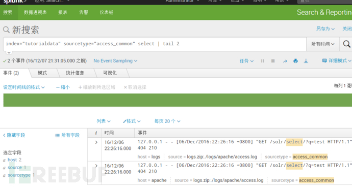
Task: Click 隐藏字段 hide fields link
Action: click(x=14, y=135)
